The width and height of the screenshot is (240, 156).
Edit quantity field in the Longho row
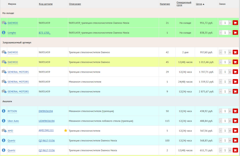click(225, 33)
